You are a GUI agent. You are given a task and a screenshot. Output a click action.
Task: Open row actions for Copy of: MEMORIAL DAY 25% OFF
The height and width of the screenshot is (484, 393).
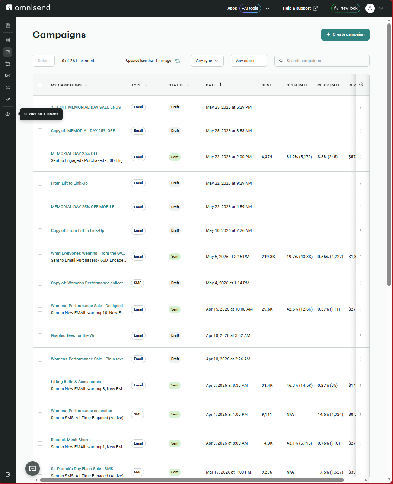coord(360,131)
